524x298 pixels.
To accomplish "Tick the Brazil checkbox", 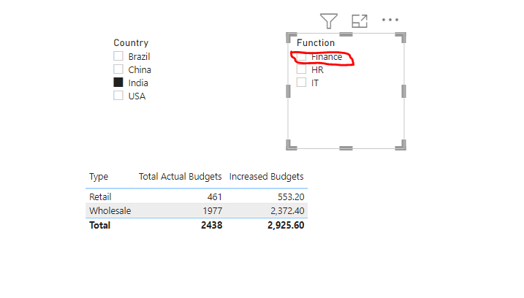I will click(x=118, y=56).
